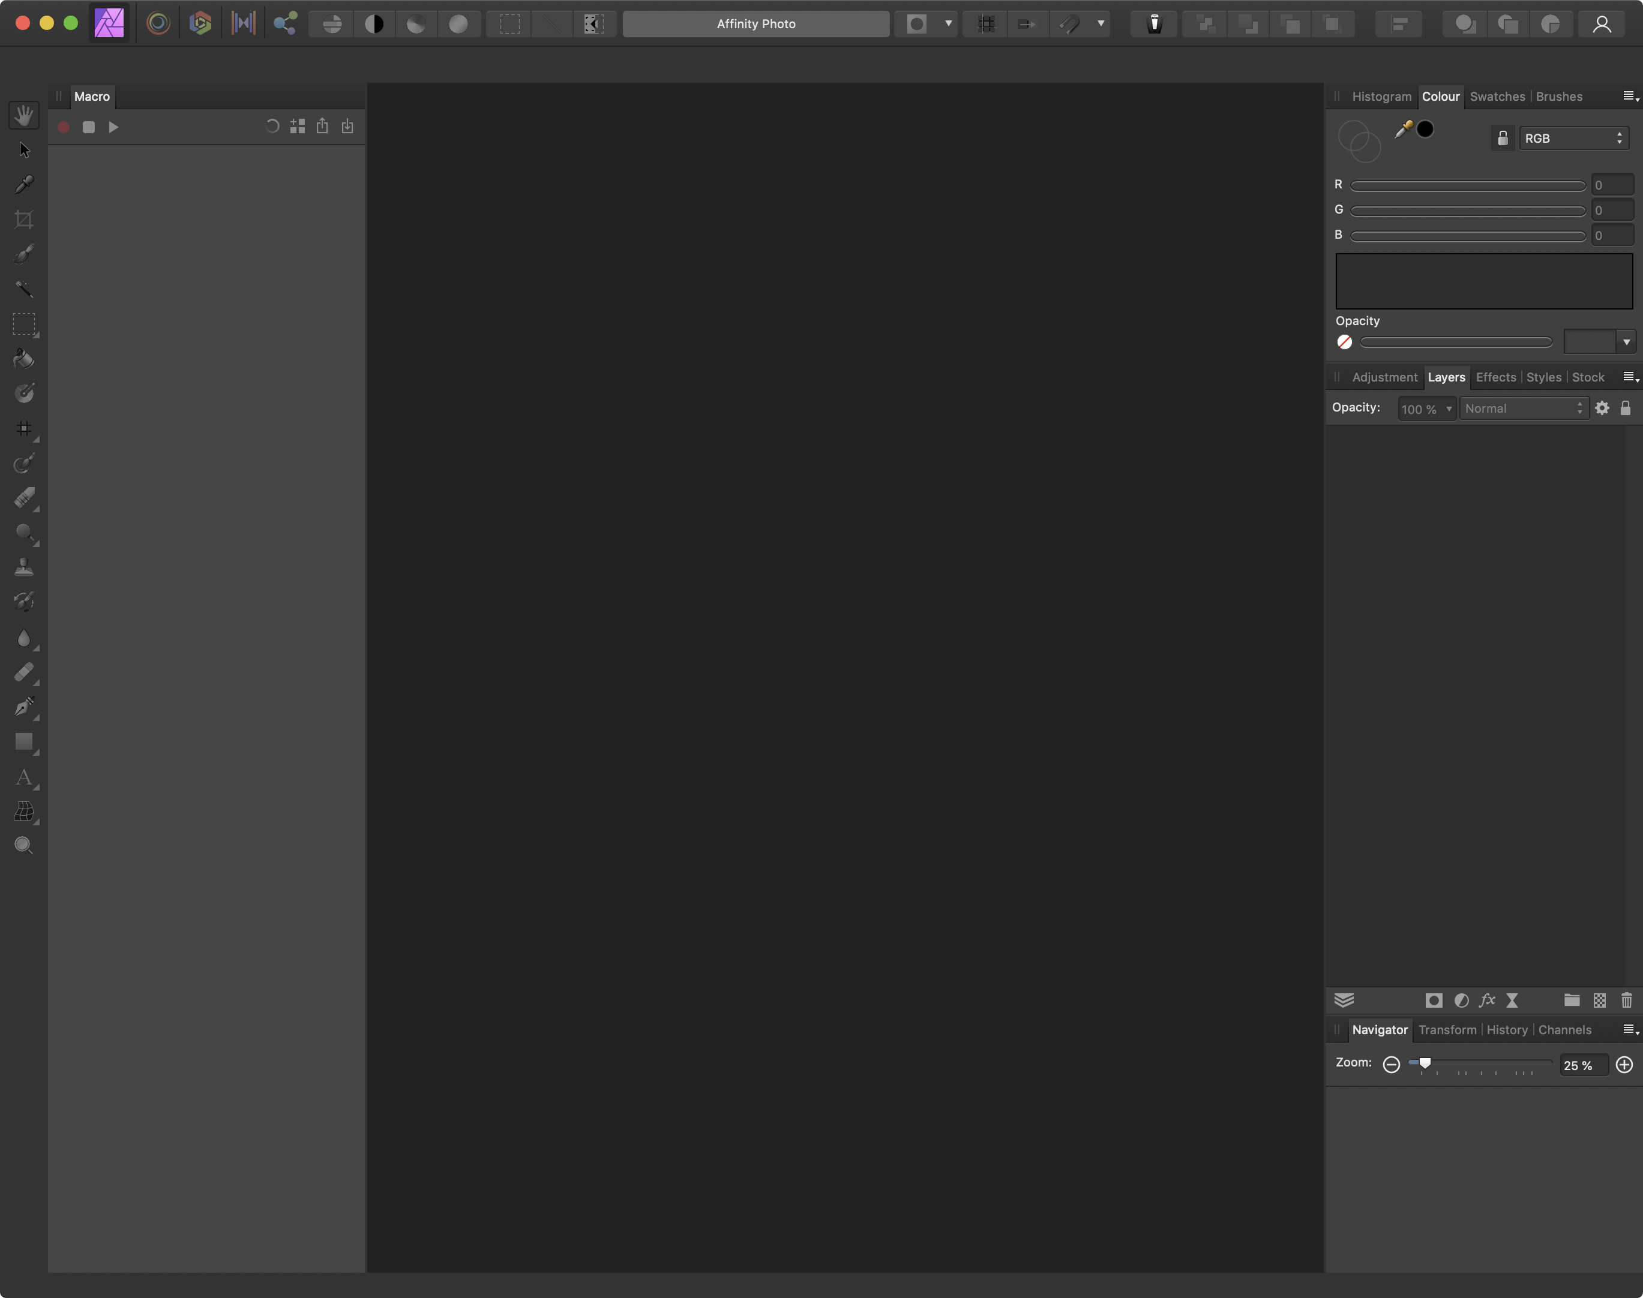
Task: Click the R colour slider
Action: (x=1467, y=185)
